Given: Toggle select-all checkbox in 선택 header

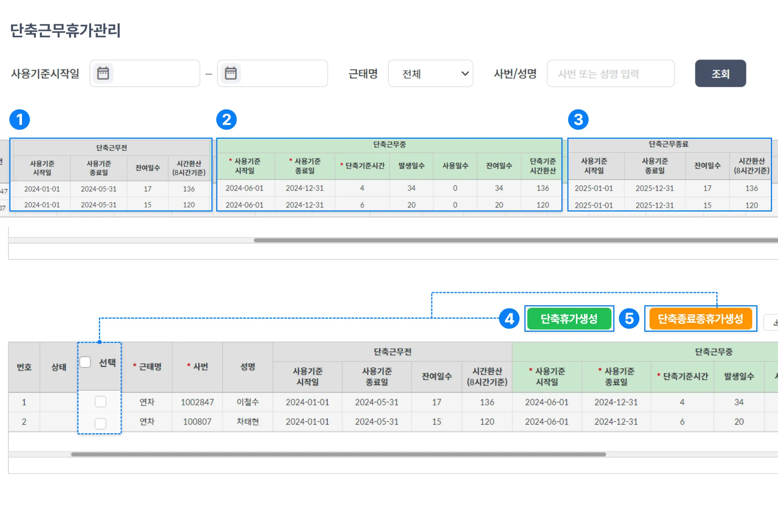Looking at the screenshot, I should click(x=85, y=362).
